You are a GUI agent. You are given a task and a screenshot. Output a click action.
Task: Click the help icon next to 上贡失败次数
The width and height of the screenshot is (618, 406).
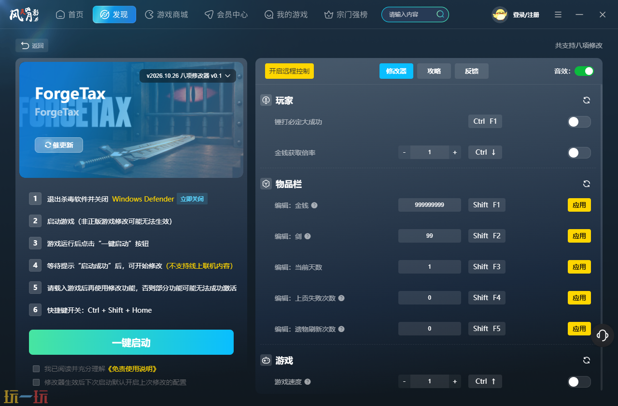point(341,298)
